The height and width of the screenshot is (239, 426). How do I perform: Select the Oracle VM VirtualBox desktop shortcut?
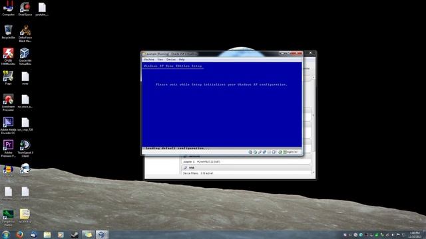(25, 56)
